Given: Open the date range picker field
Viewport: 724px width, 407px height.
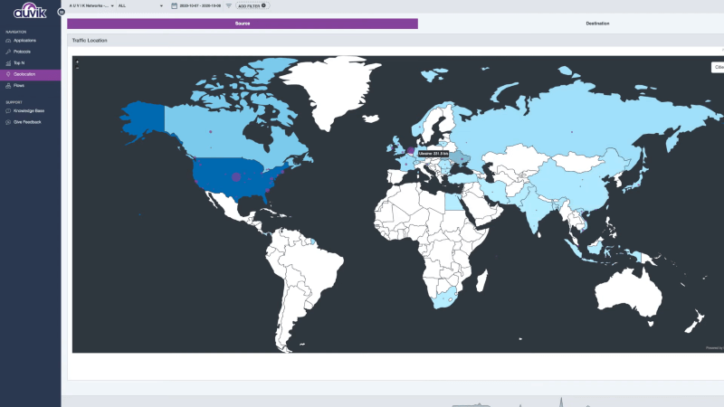Looking at the screenshot, I should point(200,6).
